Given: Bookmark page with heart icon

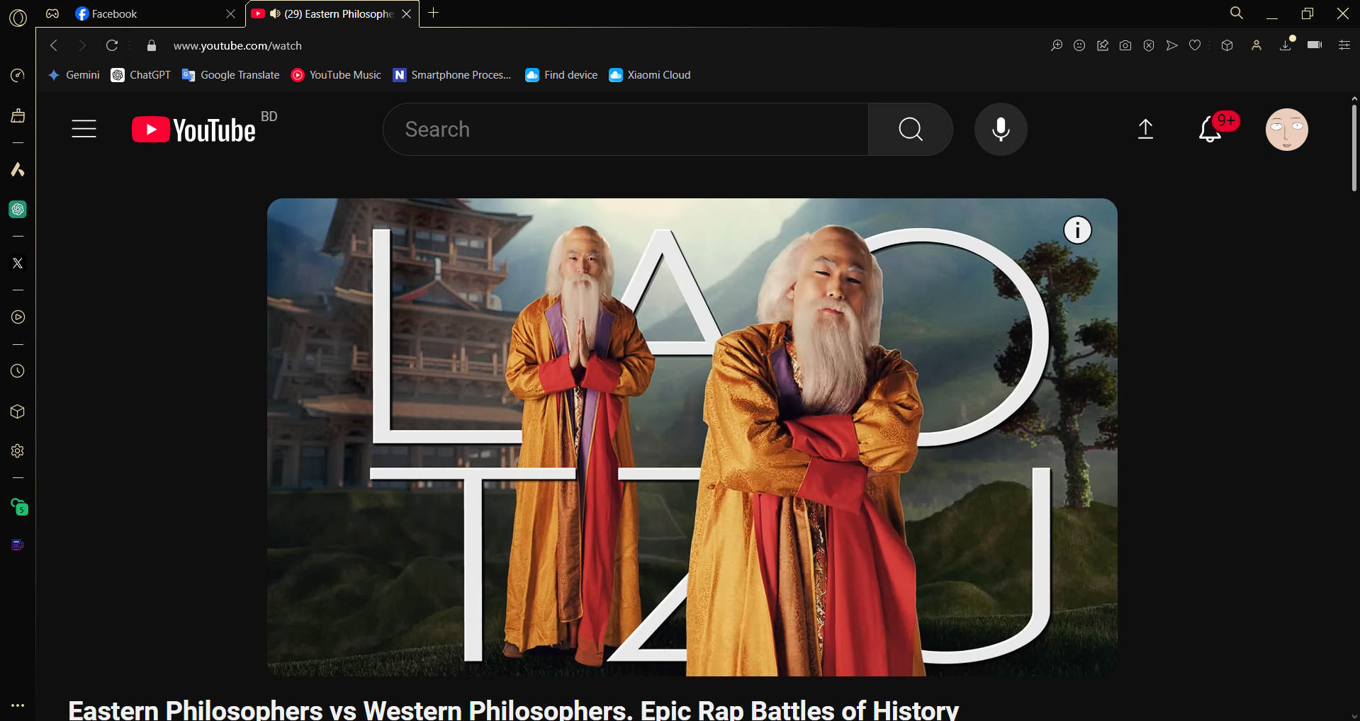Looking at the screenshot, I should [1195, 45].
